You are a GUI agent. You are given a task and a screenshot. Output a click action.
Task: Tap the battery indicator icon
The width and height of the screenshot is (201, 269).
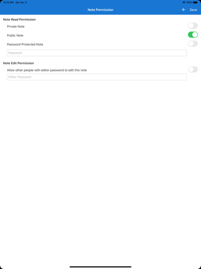196,2
